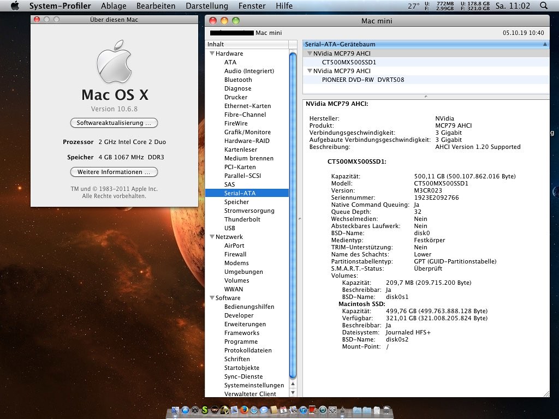Click the Spotlight search magnifier icon
This screenshot has width=559, height=419.
543,6
